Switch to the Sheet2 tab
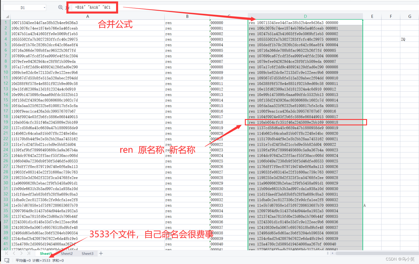The image size is (419, 264). [x=67, y=254]
